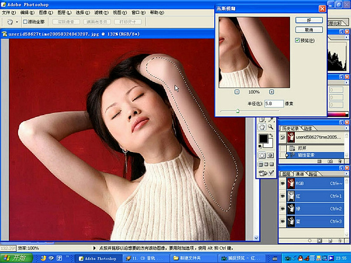351x263 pixels.
Task: Cancel dialog with 取消 button
Action: point(309,30)
